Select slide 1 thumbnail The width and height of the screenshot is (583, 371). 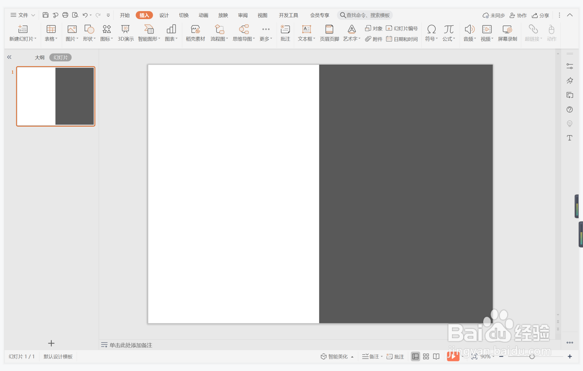pos(56,96)
